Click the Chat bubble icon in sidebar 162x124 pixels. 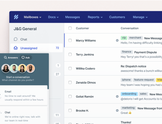[x=16, y=39]
